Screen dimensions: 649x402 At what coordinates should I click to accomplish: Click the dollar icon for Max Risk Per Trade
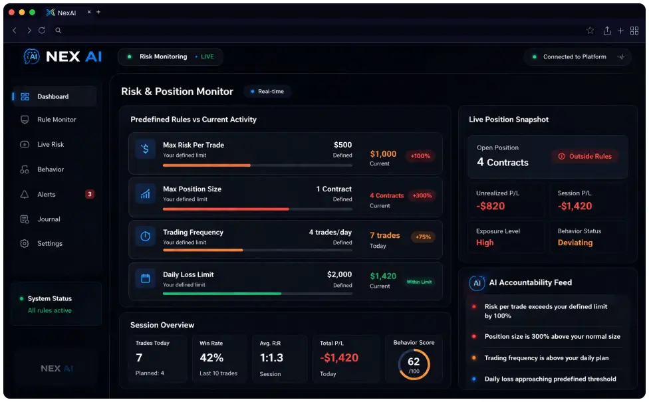pyautogui.click(x=145, y=149)
